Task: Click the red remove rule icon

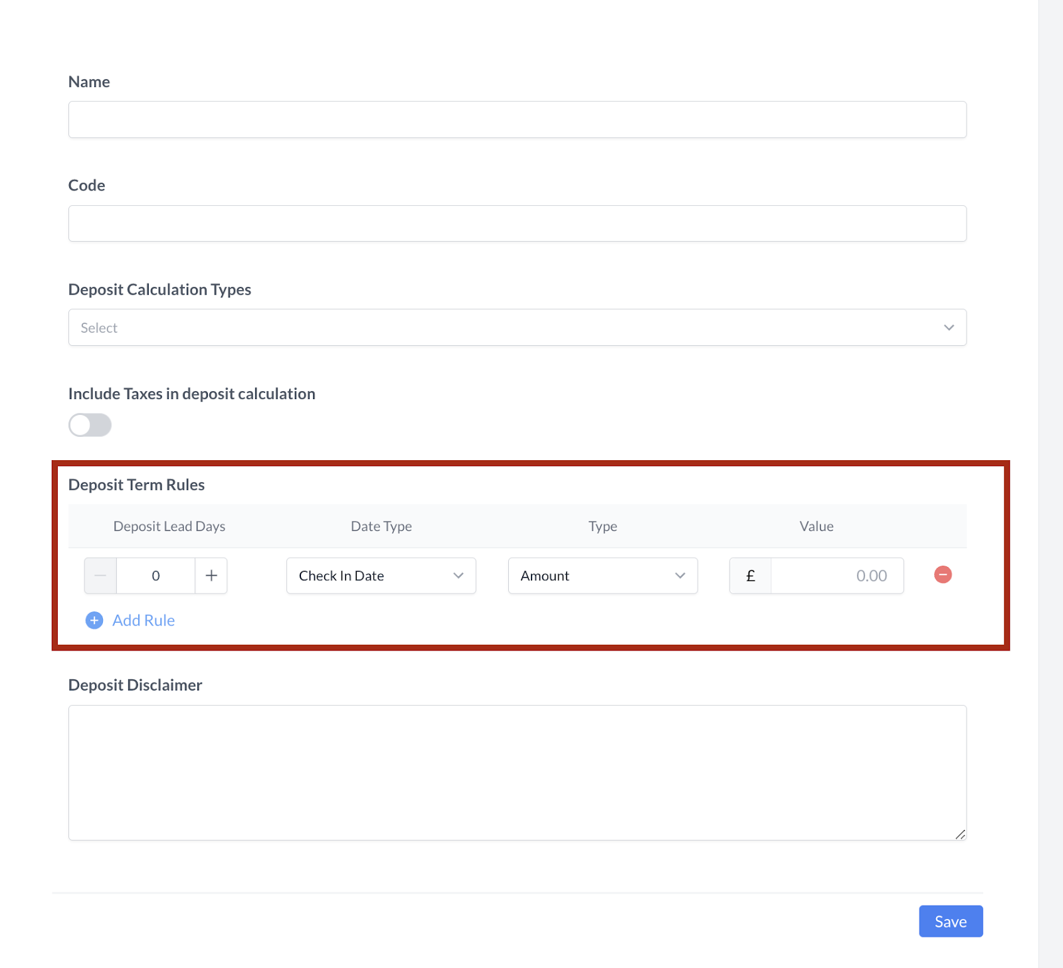Action: (942, 575)
